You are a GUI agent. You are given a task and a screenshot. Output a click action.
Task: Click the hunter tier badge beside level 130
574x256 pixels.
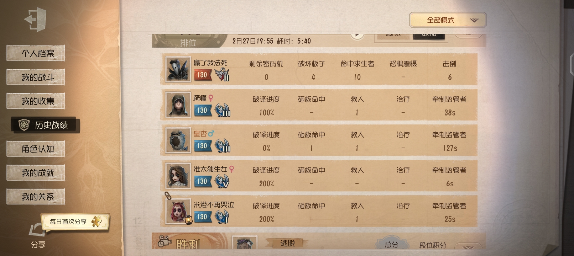tap(222, 74)
